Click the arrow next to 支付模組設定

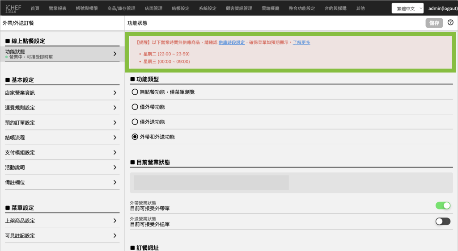pos(115,152)
